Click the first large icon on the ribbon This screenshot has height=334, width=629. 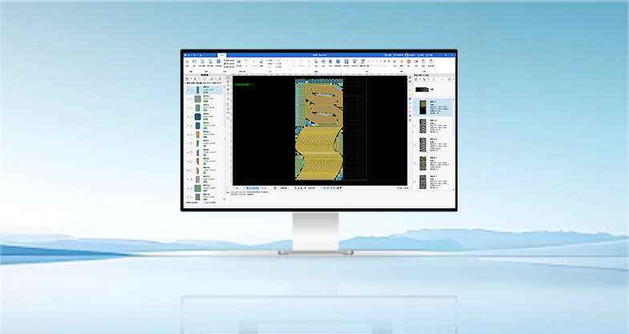(x=187, y=62)
